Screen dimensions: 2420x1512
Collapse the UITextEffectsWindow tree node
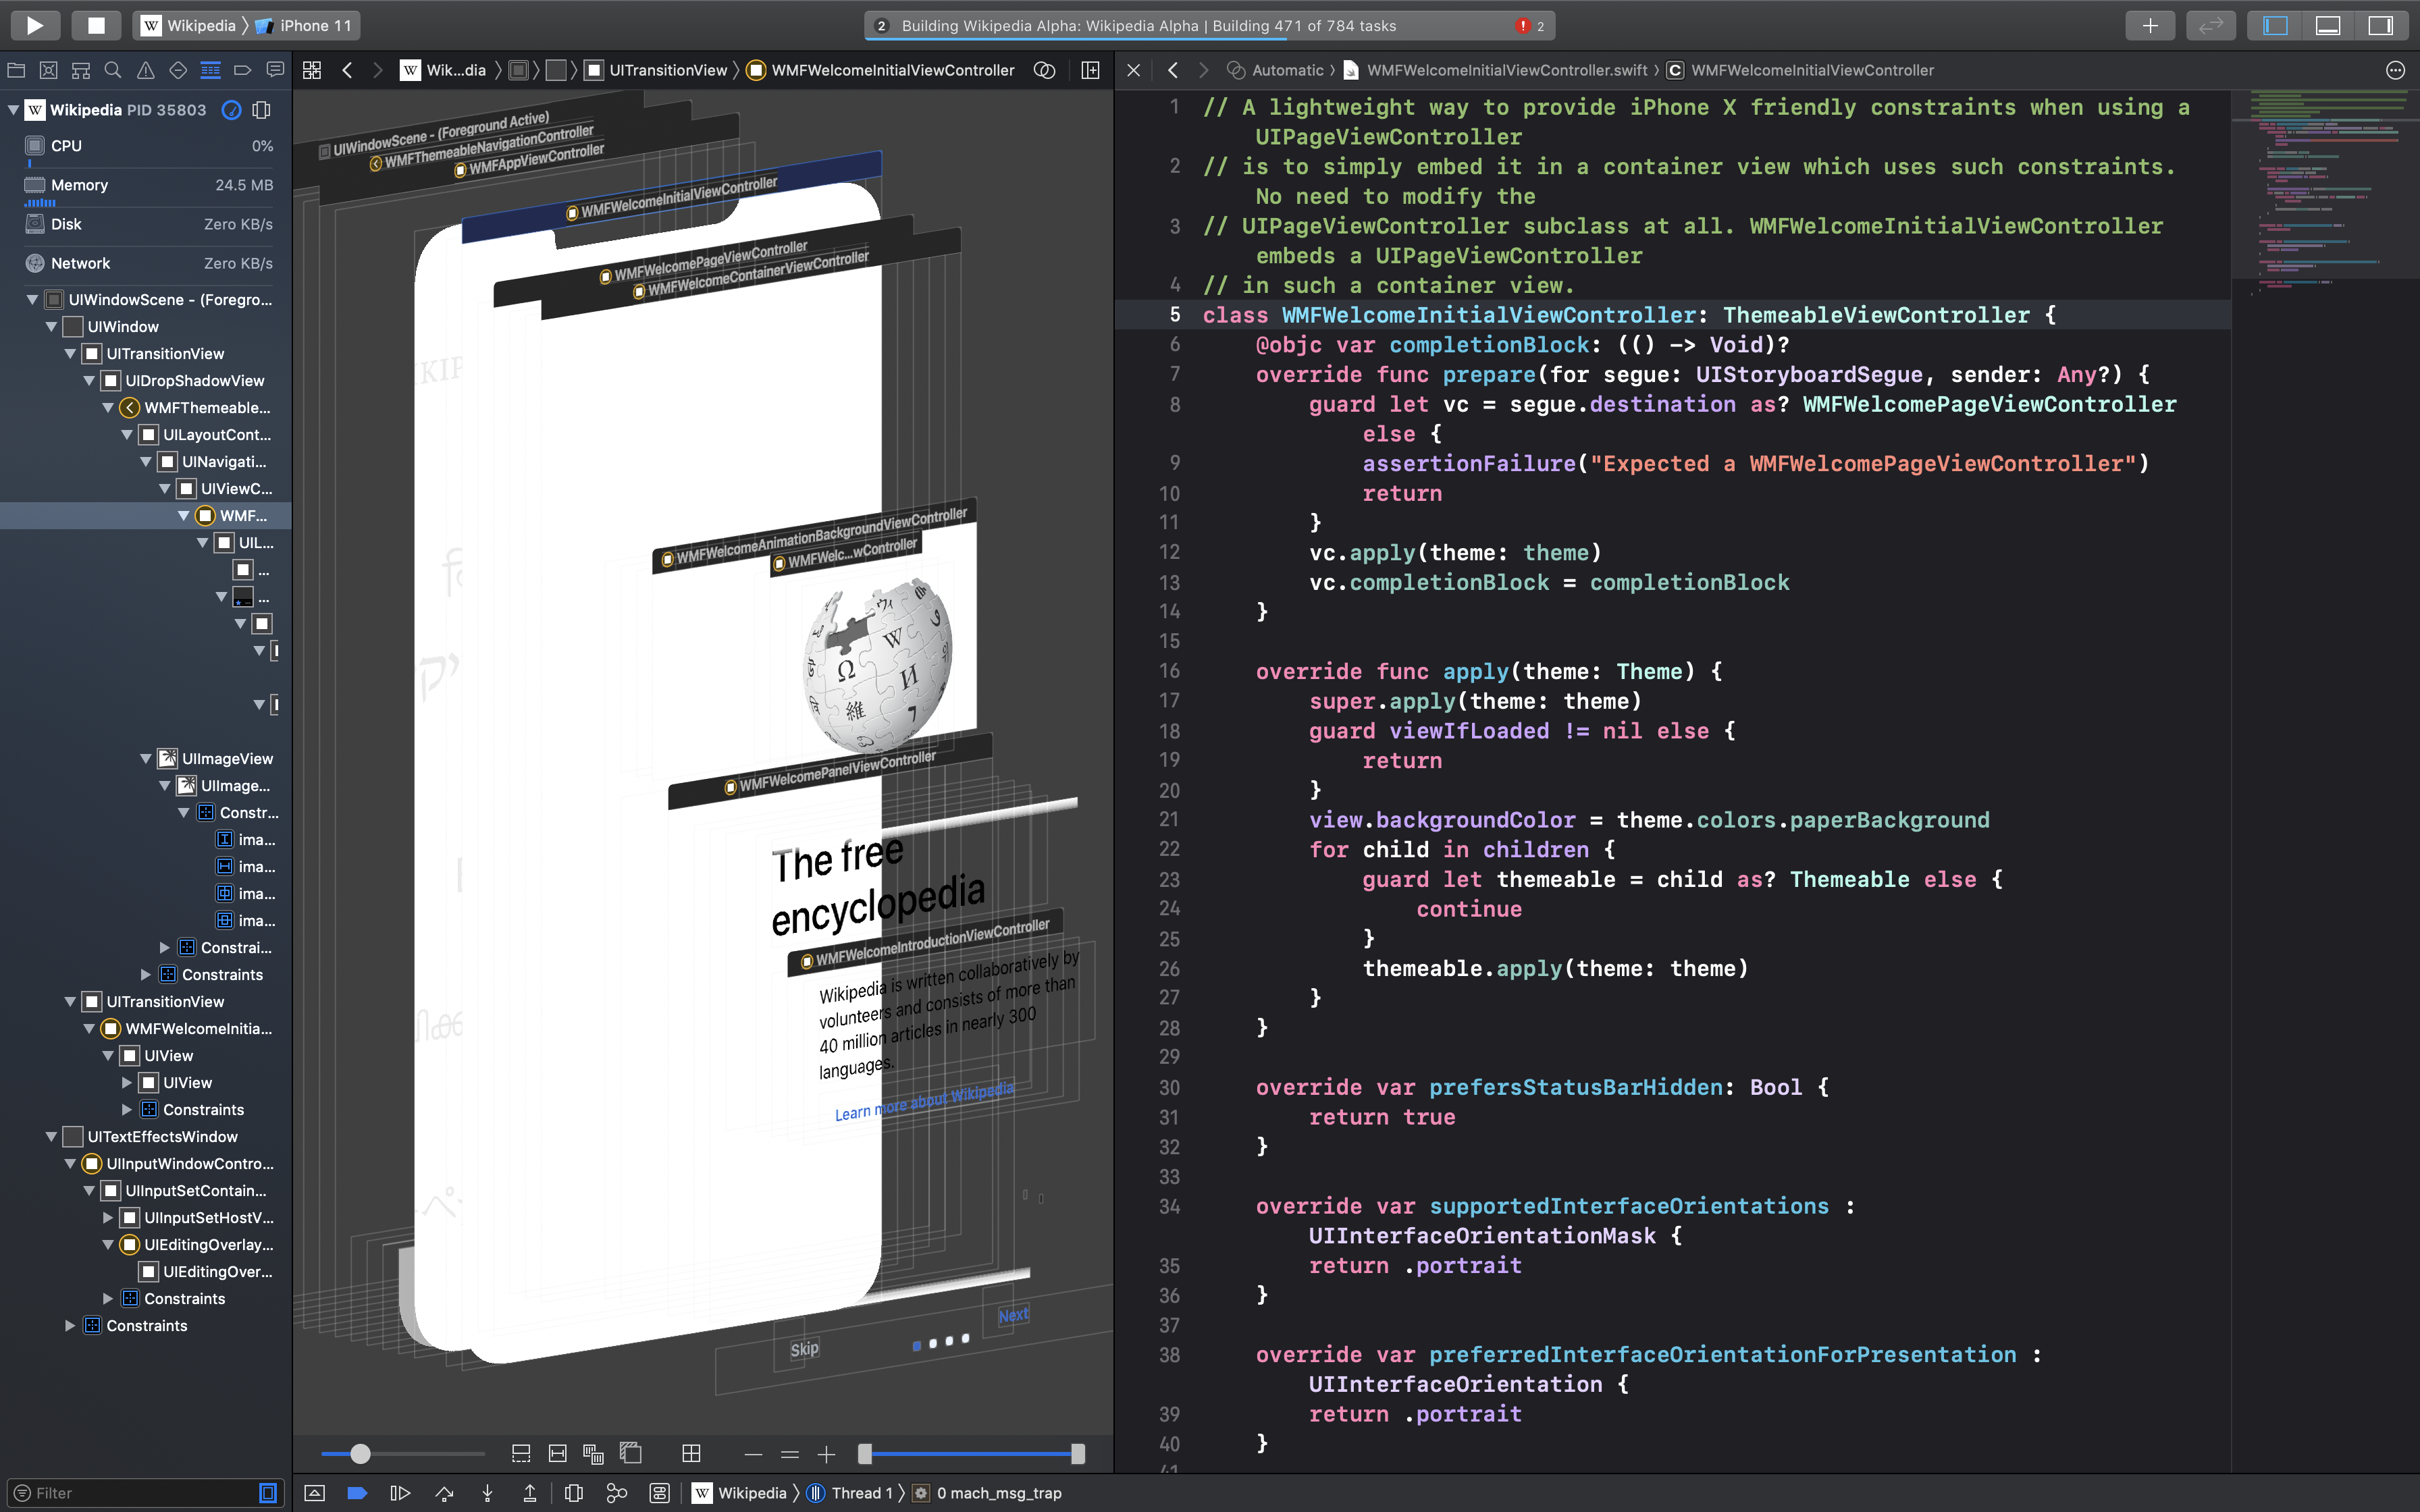[51, 1137]
